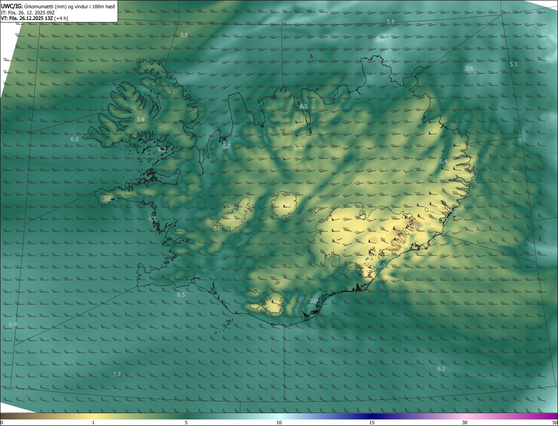
Task: Click the 5.4 value label
Action: (x=443, y=162)
